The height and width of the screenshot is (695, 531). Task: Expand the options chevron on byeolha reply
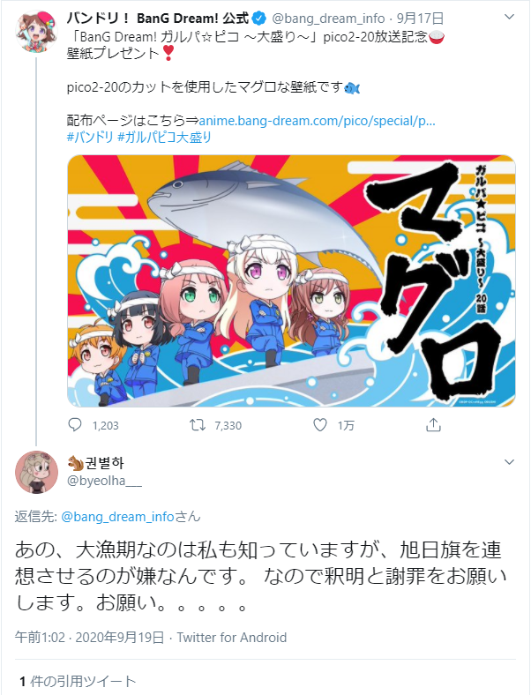[x=509, y=462]
